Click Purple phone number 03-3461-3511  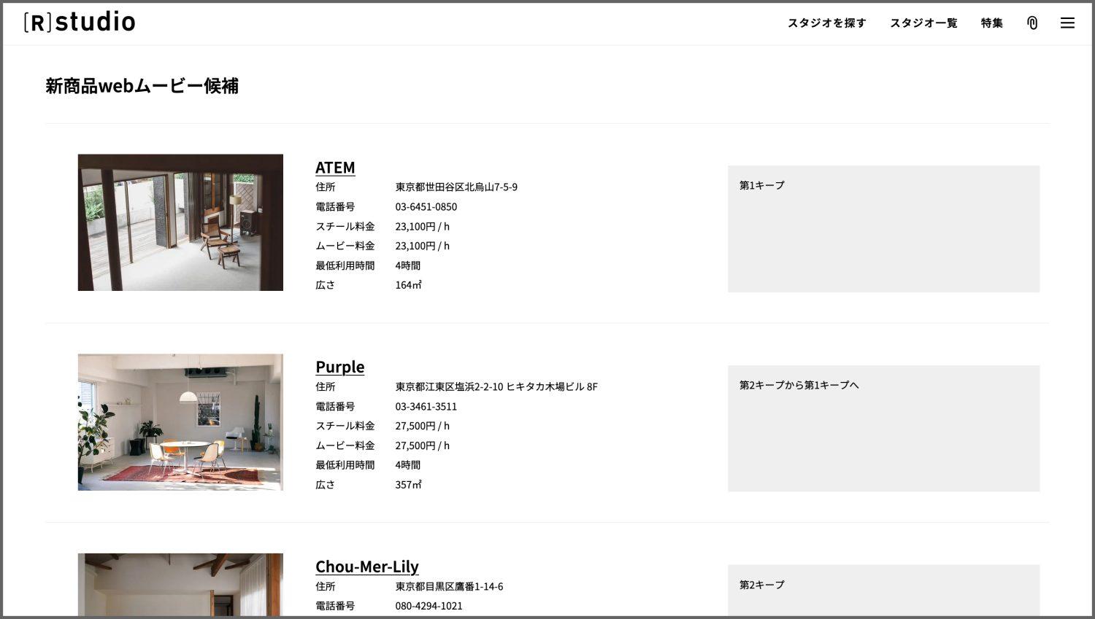(x=426, y=407)
